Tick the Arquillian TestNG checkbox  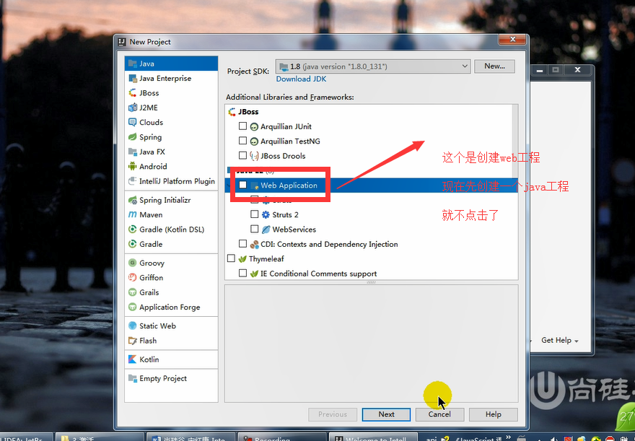click(x=242, y=141)
